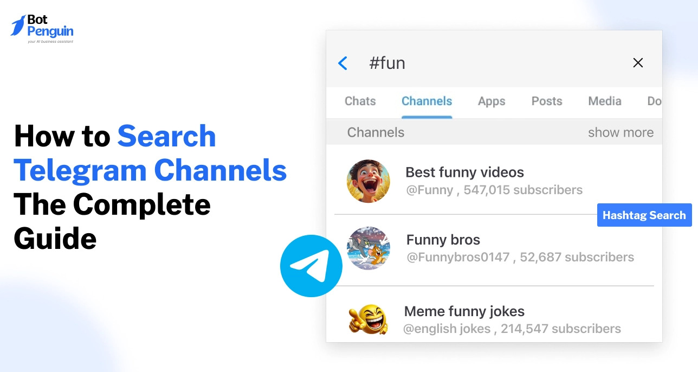Click show more next to Channels

point(621,132)
